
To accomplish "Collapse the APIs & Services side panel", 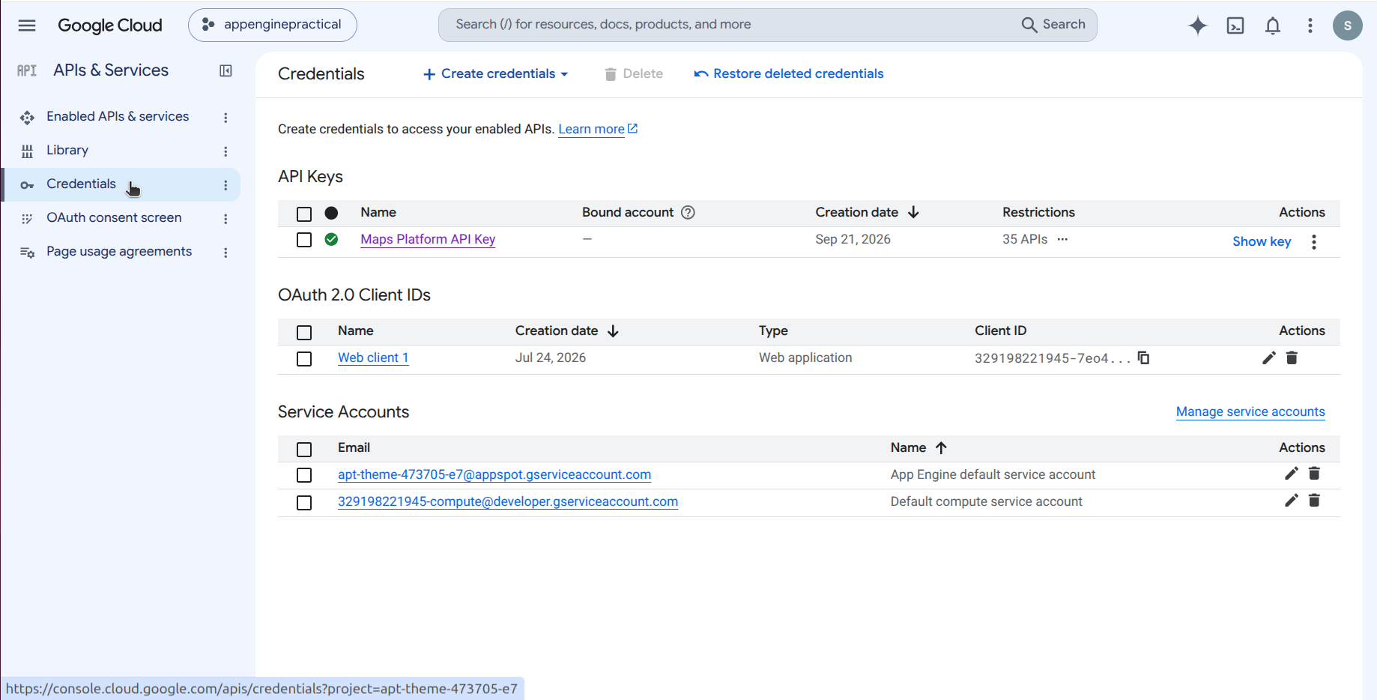I will [x=226, y=70].
